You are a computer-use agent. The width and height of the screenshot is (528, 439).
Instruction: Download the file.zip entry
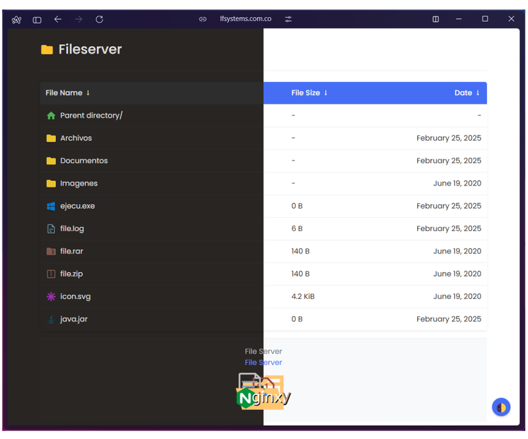click(x=71, y=274)
